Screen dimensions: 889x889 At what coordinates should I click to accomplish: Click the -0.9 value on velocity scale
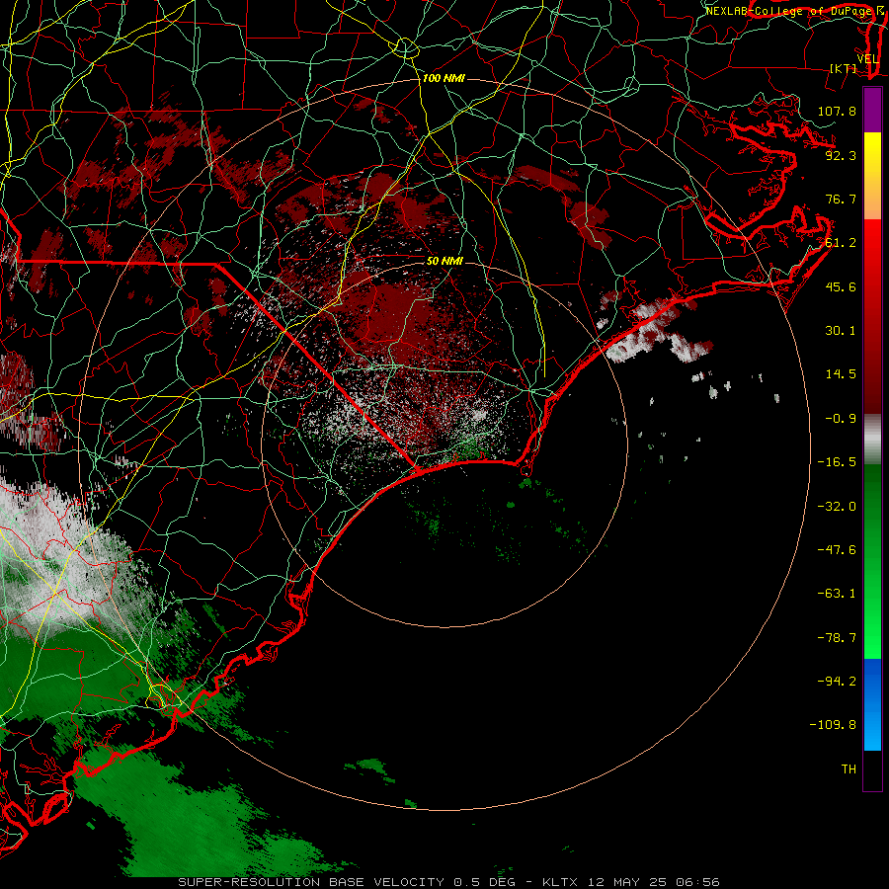pyautogui.click(x=841, y=418)
